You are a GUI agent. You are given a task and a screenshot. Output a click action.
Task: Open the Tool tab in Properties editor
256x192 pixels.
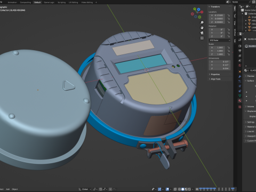(240, 39)
